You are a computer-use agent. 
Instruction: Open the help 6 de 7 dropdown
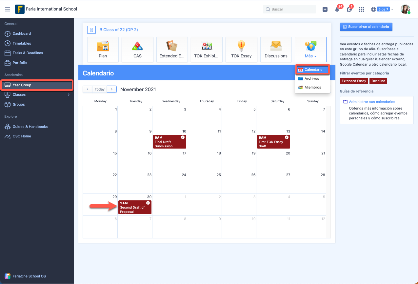382,10
